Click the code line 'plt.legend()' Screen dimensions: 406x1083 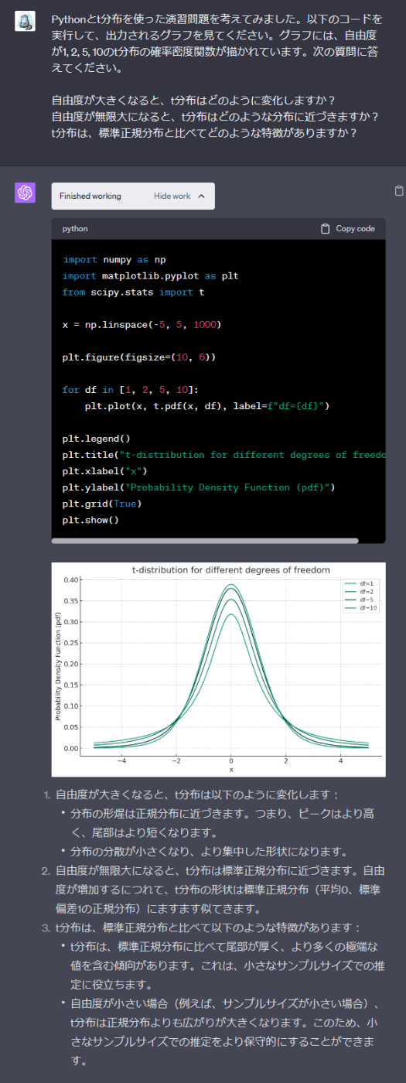[97, 439]
